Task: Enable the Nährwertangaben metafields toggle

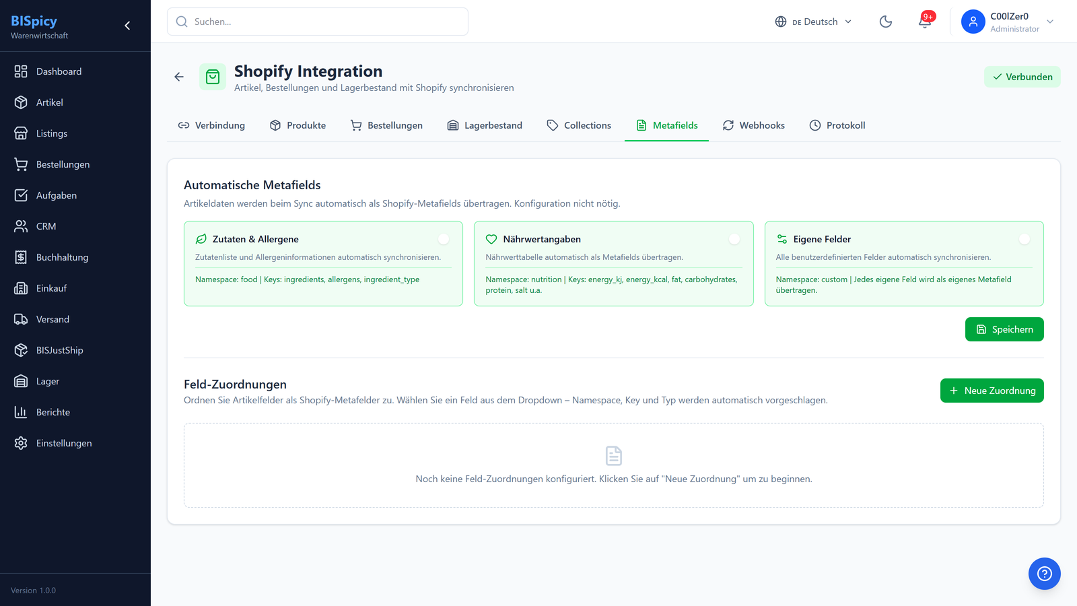Action: [734, 238]
